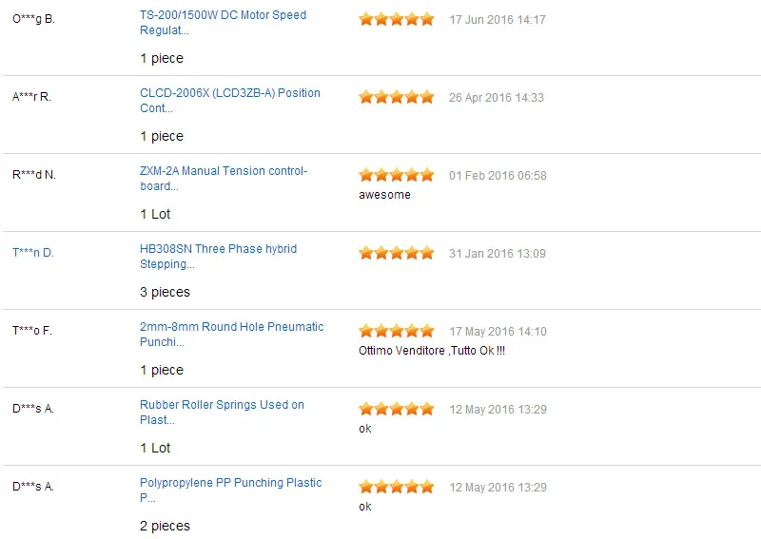The width and height of the screenshot is (761, 539).
Task: Select star rating beside ZXM-2A Tension board
Action: point(396,175)
